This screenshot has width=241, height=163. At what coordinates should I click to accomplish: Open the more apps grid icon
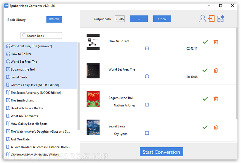point(221,19)
